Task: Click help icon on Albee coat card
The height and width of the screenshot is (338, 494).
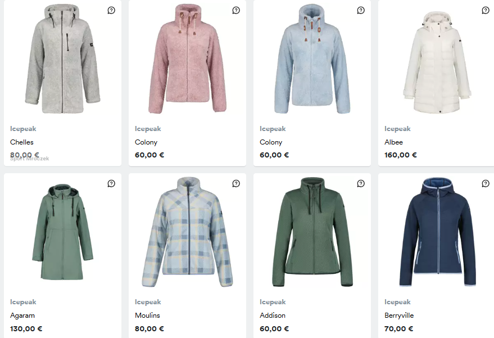Action: coord(486,10)
